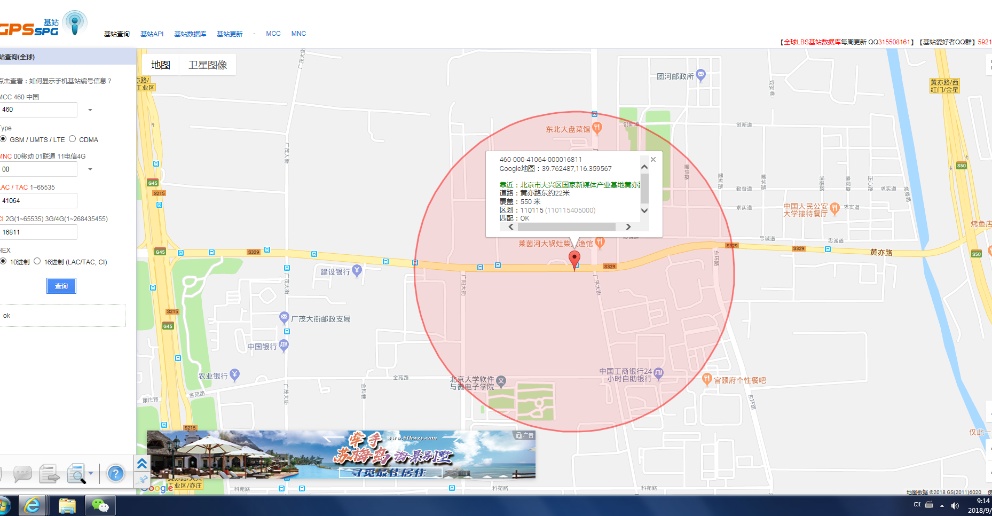Click the ok result status box
The image size is (992, 516).
coord(62,316)
